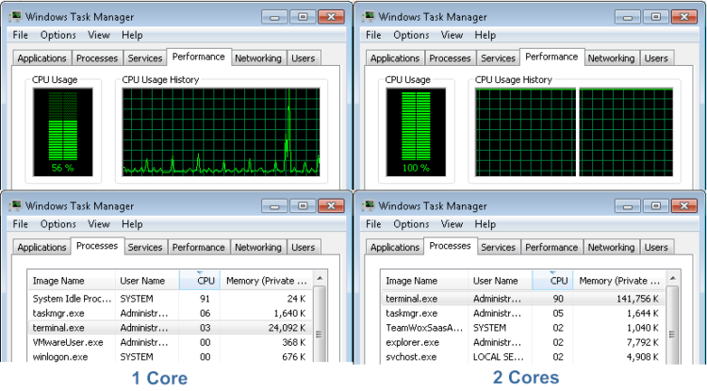Select taskmgr.exe row in bottom-right process list

tap(523, 313)
